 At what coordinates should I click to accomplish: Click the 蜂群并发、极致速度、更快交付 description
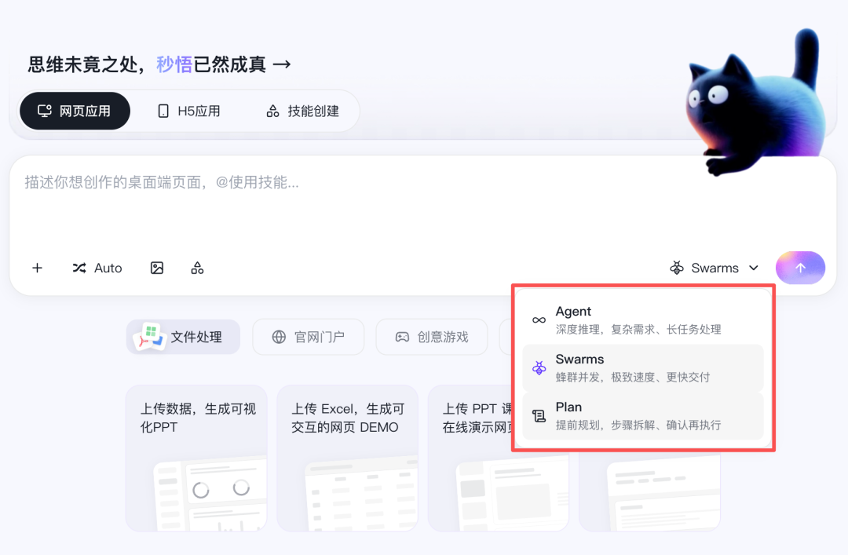click(633, 377)
